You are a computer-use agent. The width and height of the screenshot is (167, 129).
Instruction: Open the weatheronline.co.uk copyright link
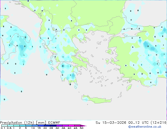point(149,127)
